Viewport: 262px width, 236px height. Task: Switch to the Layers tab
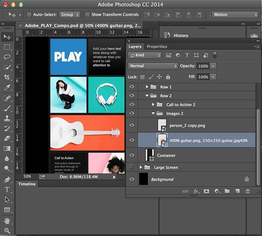point(135,47)
